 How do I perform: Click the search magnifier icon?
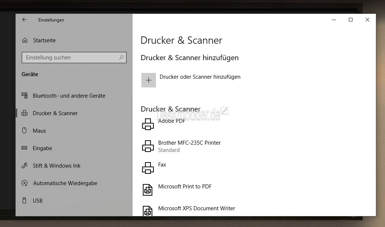coord(121,58)
